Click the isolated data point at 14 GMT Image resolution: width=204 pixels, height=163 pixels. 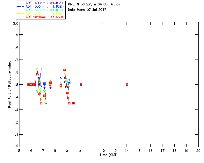(127, 84)
